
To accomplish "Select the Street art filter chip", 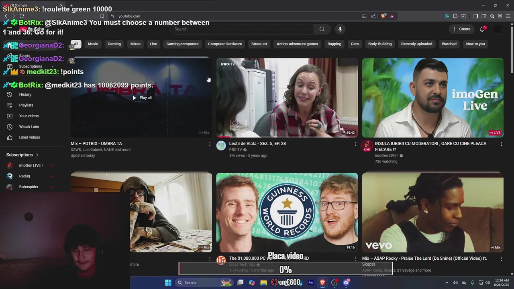I will tap(259, 44).
